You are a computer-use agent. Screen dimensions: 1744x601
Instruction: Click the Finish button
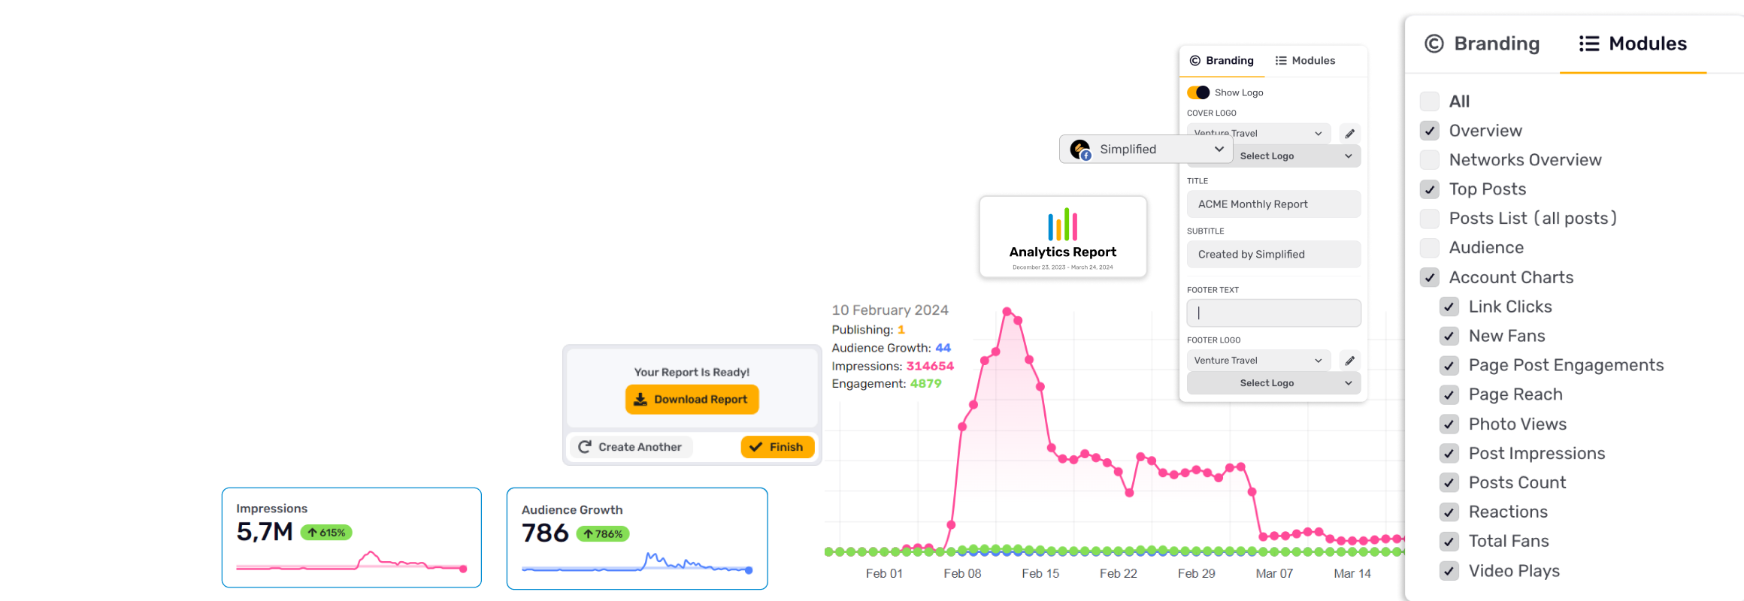[777, 447]
